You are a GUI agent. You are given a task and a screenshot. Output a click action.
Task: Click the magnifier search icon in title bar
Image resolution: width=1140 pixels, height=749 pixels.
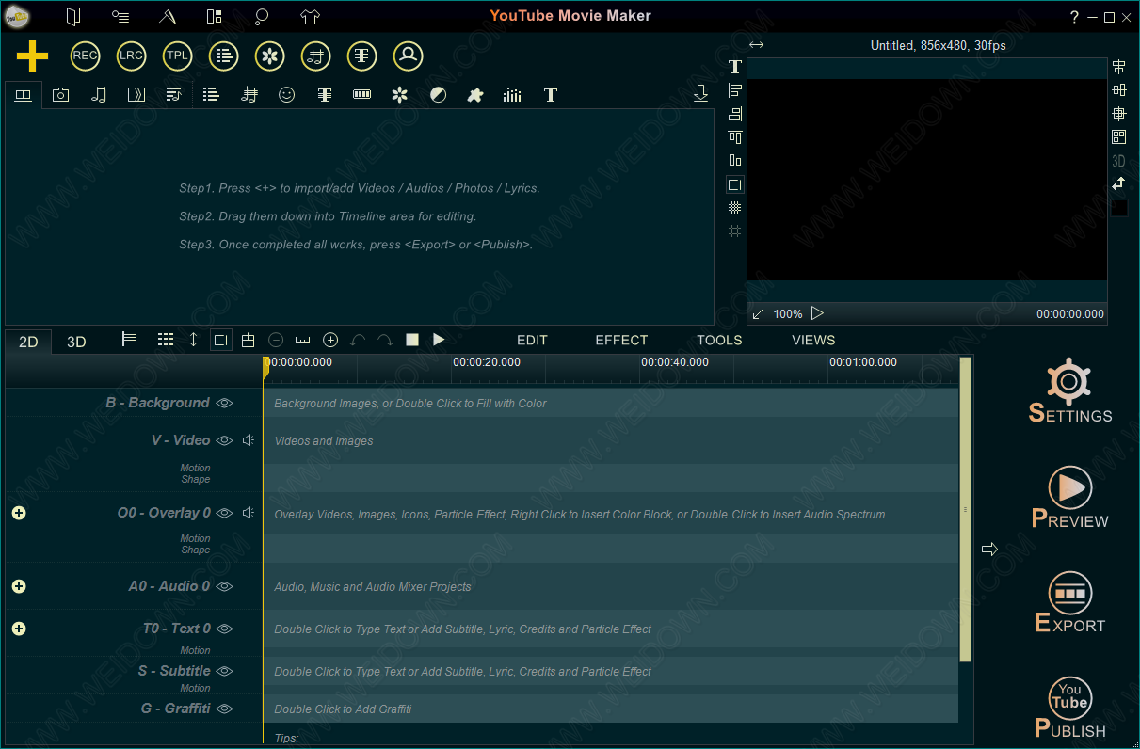click(x=262, y=16)
